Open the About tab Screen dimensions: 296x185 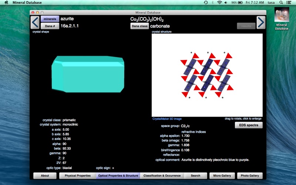point(45,175)
